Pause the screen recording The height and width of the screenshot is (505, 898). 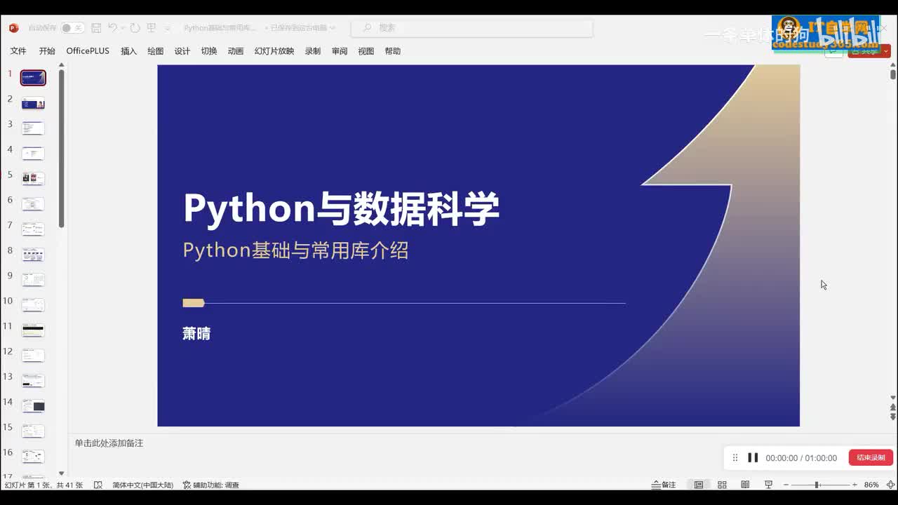(753, 457)
